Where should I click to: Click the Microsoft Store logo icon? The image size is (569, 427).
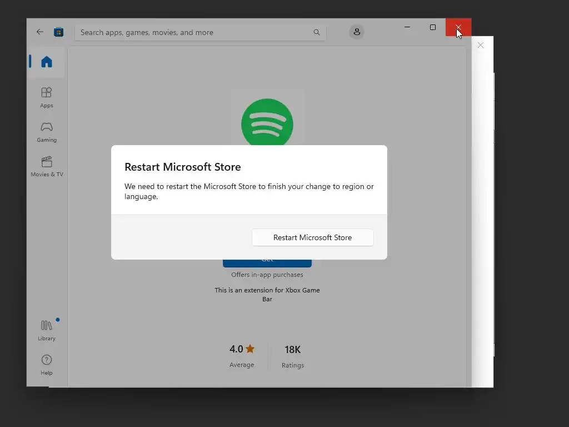pyautogui.click(x=58, y=32)
